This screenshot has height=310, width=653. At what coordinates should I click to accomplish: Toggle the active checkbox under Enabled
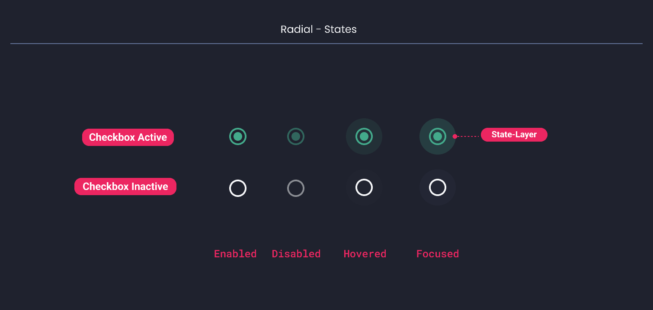[237, 136]
